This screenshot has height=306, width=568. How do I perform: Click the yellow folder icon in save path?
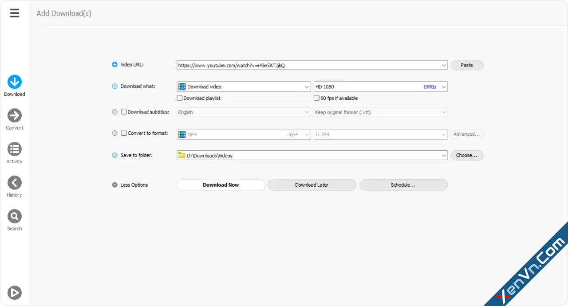click(x=181, y=155)
